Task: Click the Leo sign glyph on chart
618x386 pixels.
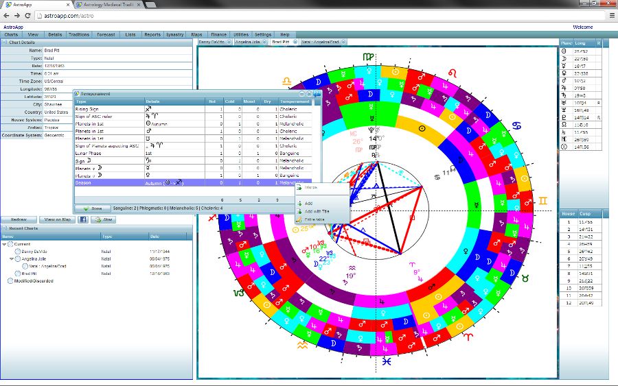Action: click(453, 72)
